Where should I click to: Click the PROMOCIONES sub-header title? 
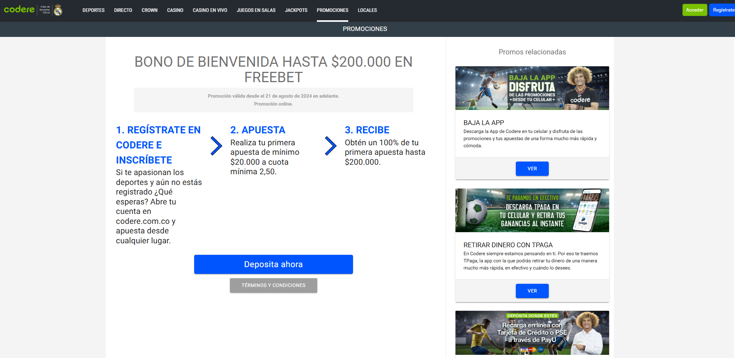coord(365,29)
